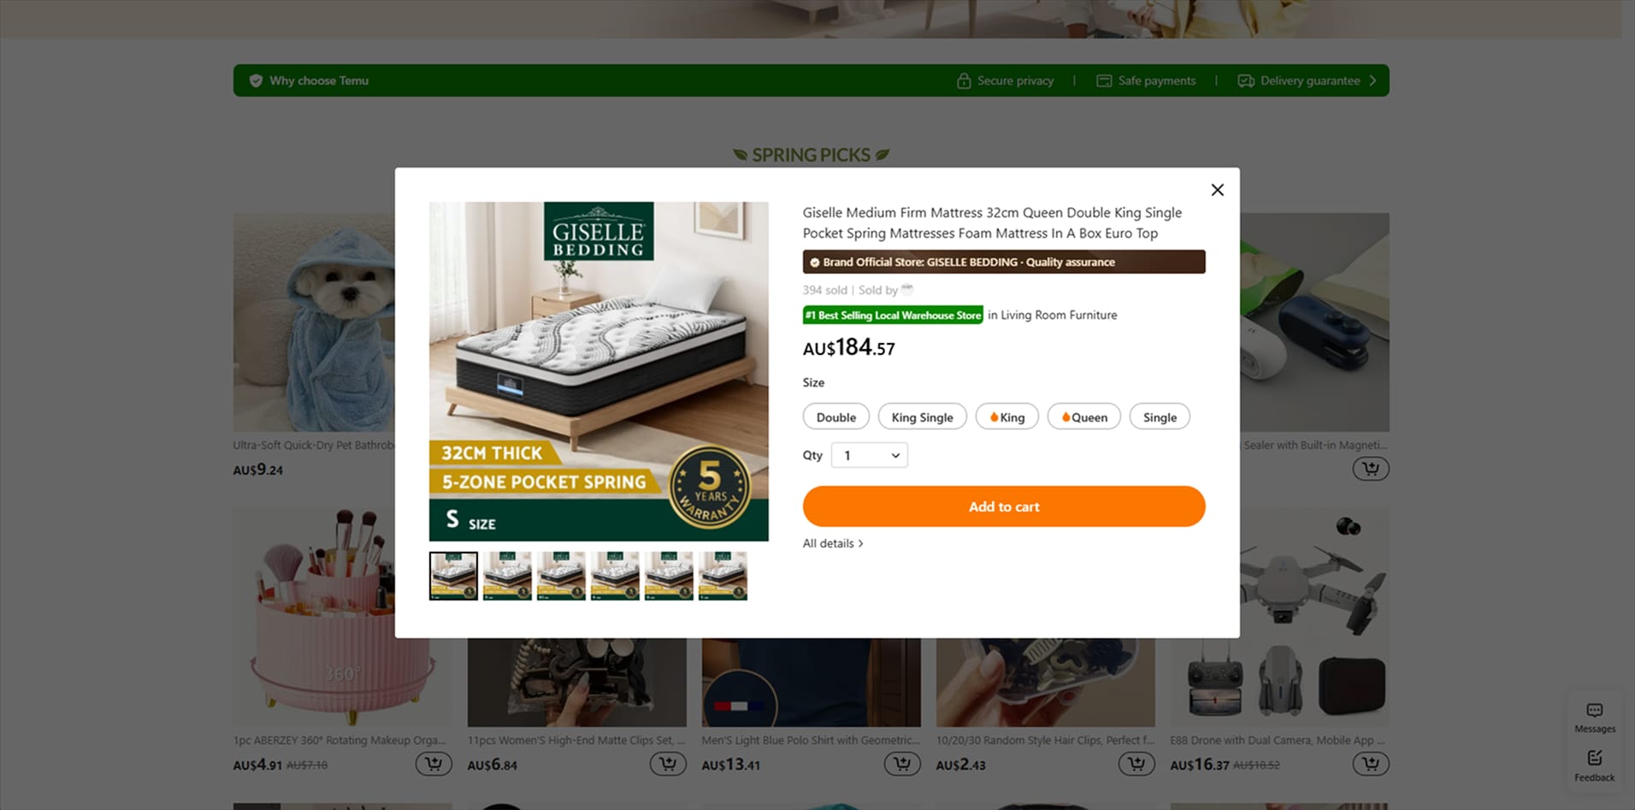This screenshot has width=1635, height=810.
Task: Select the second mattress thumbnail image
Action: tap(507, 576)
